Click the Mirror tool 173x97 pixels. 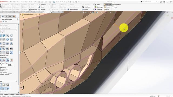(x=41, y=7)
